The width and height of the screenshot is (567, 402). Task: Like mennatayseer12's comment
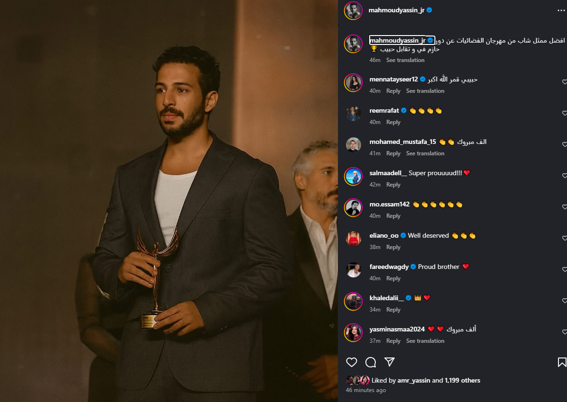(x=565, y=82)
